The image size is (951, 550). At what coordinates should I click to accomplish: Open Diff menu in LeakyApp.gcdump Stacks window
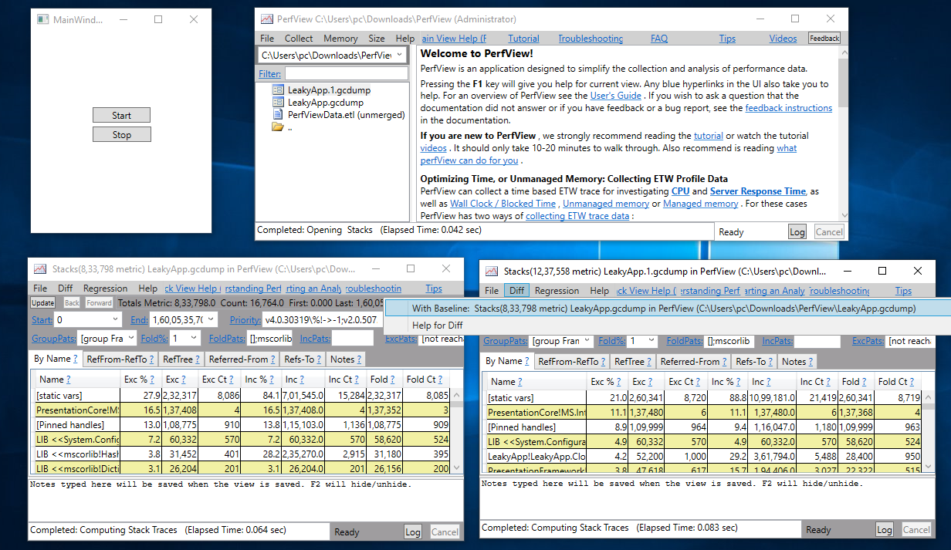click(x=64, y=288)
